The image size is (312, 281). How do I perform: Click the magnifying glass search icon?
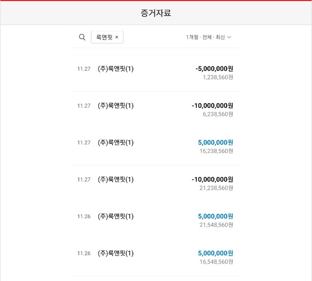click(82, 37)
